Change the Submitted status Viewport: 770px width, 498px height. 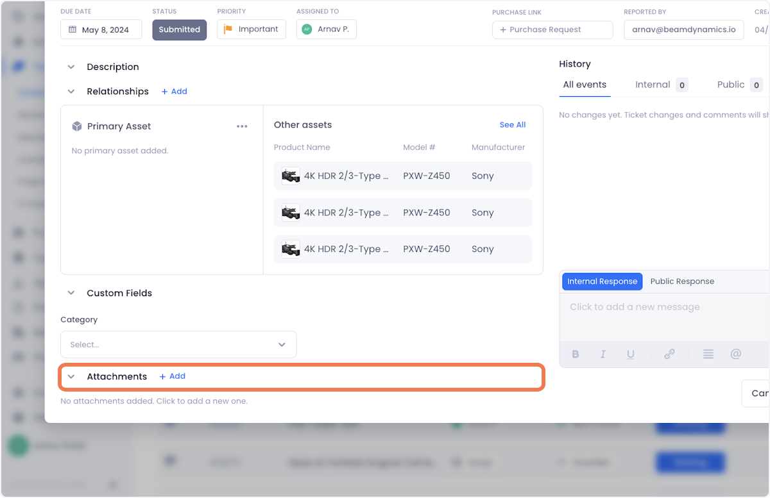point(180,29)
